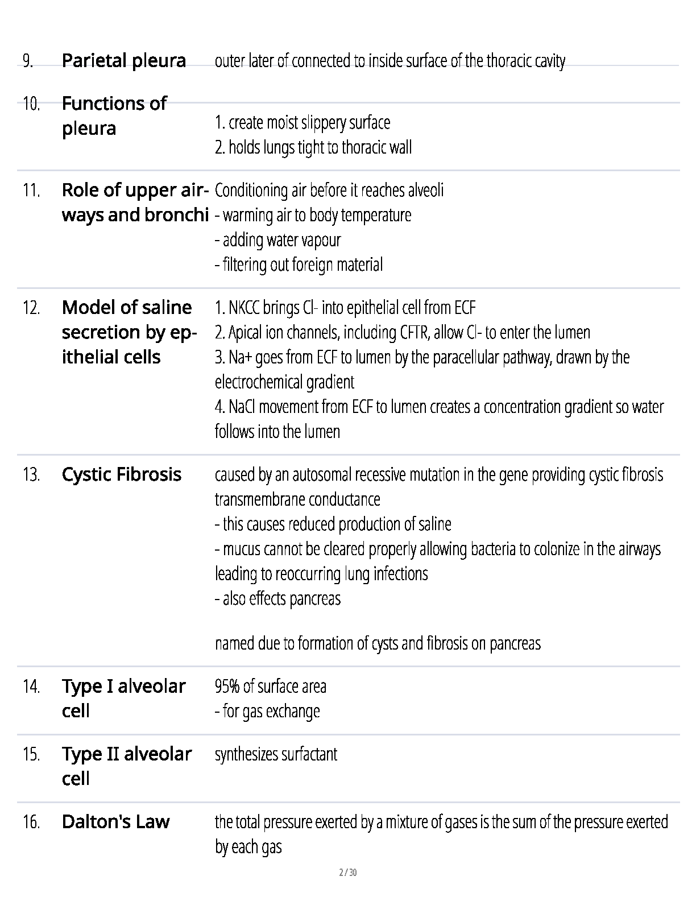This screenshot has width=696, height=901.
Task: Click the line create moist slippery surface
Action: 303,123
